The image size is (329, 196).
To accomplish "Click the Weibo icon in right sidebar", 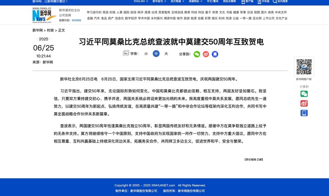I will pyautogui.click(x=304, y=103).
